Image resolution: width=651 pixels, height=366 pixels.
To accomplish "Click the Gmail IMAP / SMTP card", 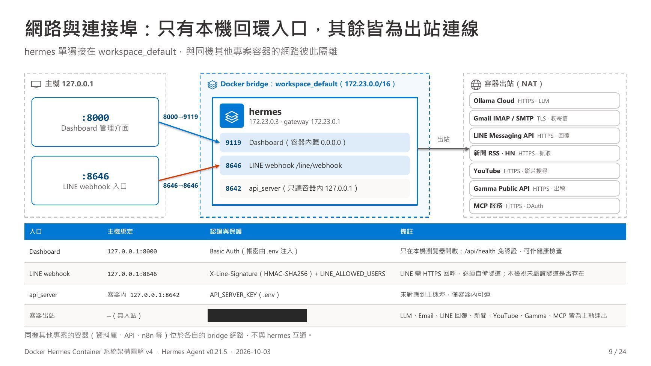I will 544,118.
